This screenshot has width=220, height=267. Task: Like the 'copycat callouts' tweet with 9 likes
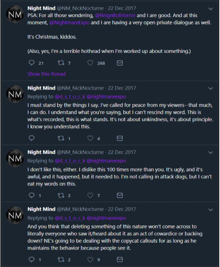(90, 259)
